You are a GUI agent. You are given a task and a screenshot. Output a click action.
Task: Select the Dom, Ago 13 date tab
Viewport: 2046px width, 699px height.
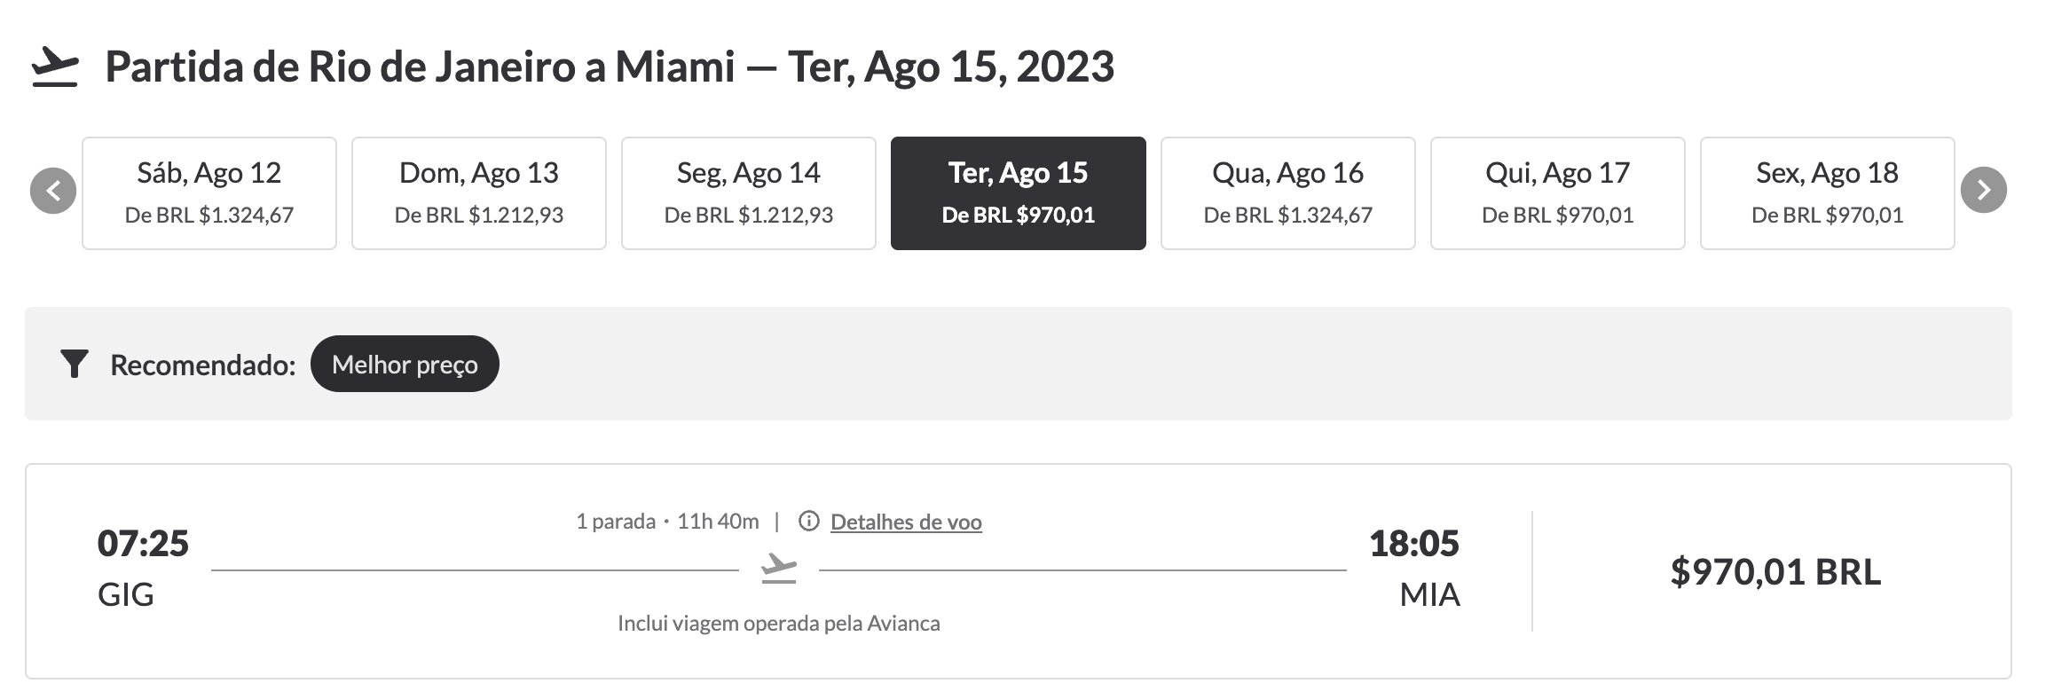[479, 193]
